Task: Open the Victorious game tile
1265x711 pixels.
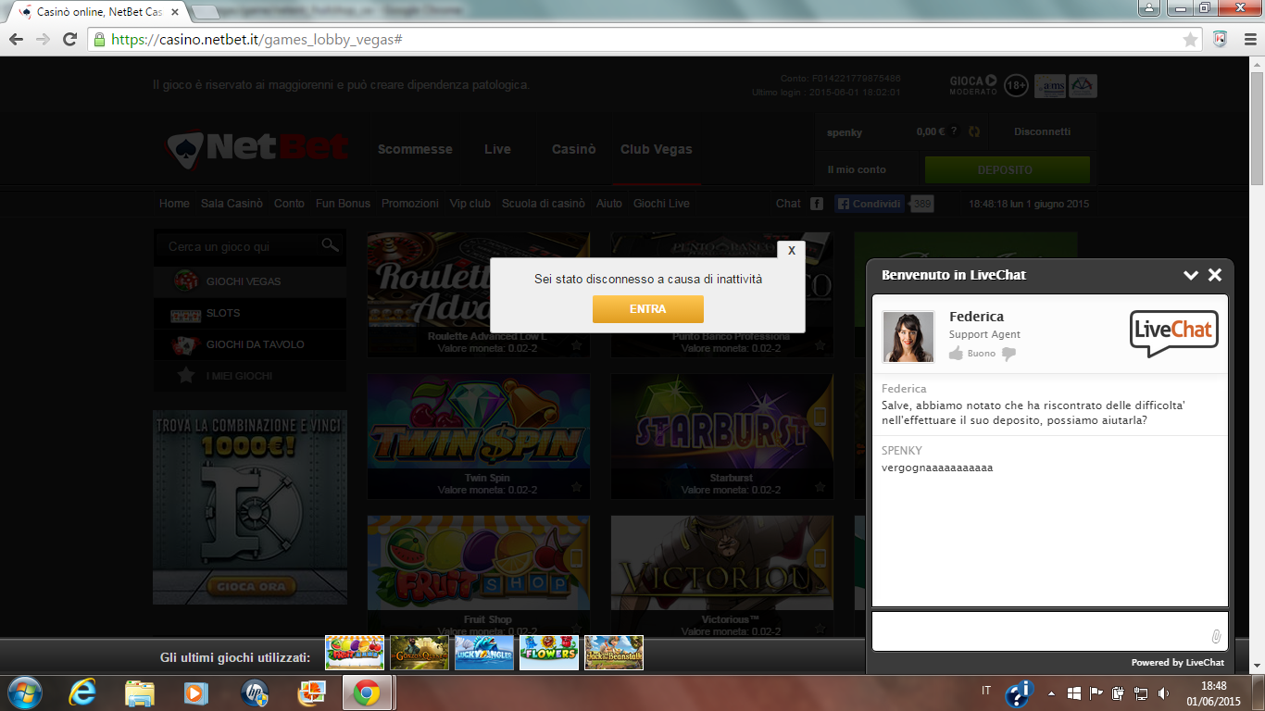Action: click(x=721, y=576)
